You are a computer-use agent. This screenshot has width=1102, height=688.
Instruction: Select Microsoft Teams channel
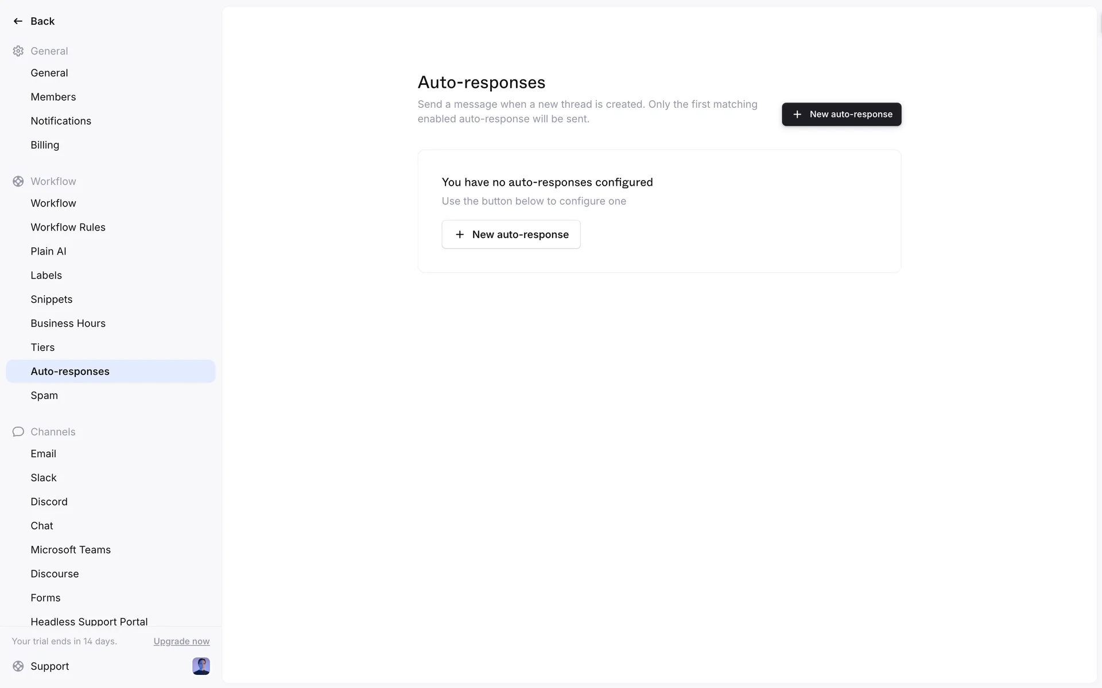coord(71,550)
